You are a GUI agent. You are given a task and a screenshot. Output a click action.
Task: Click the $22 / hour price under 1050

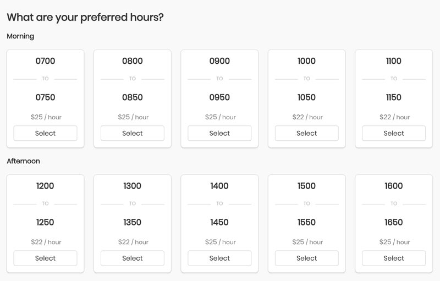click(307, 117)
